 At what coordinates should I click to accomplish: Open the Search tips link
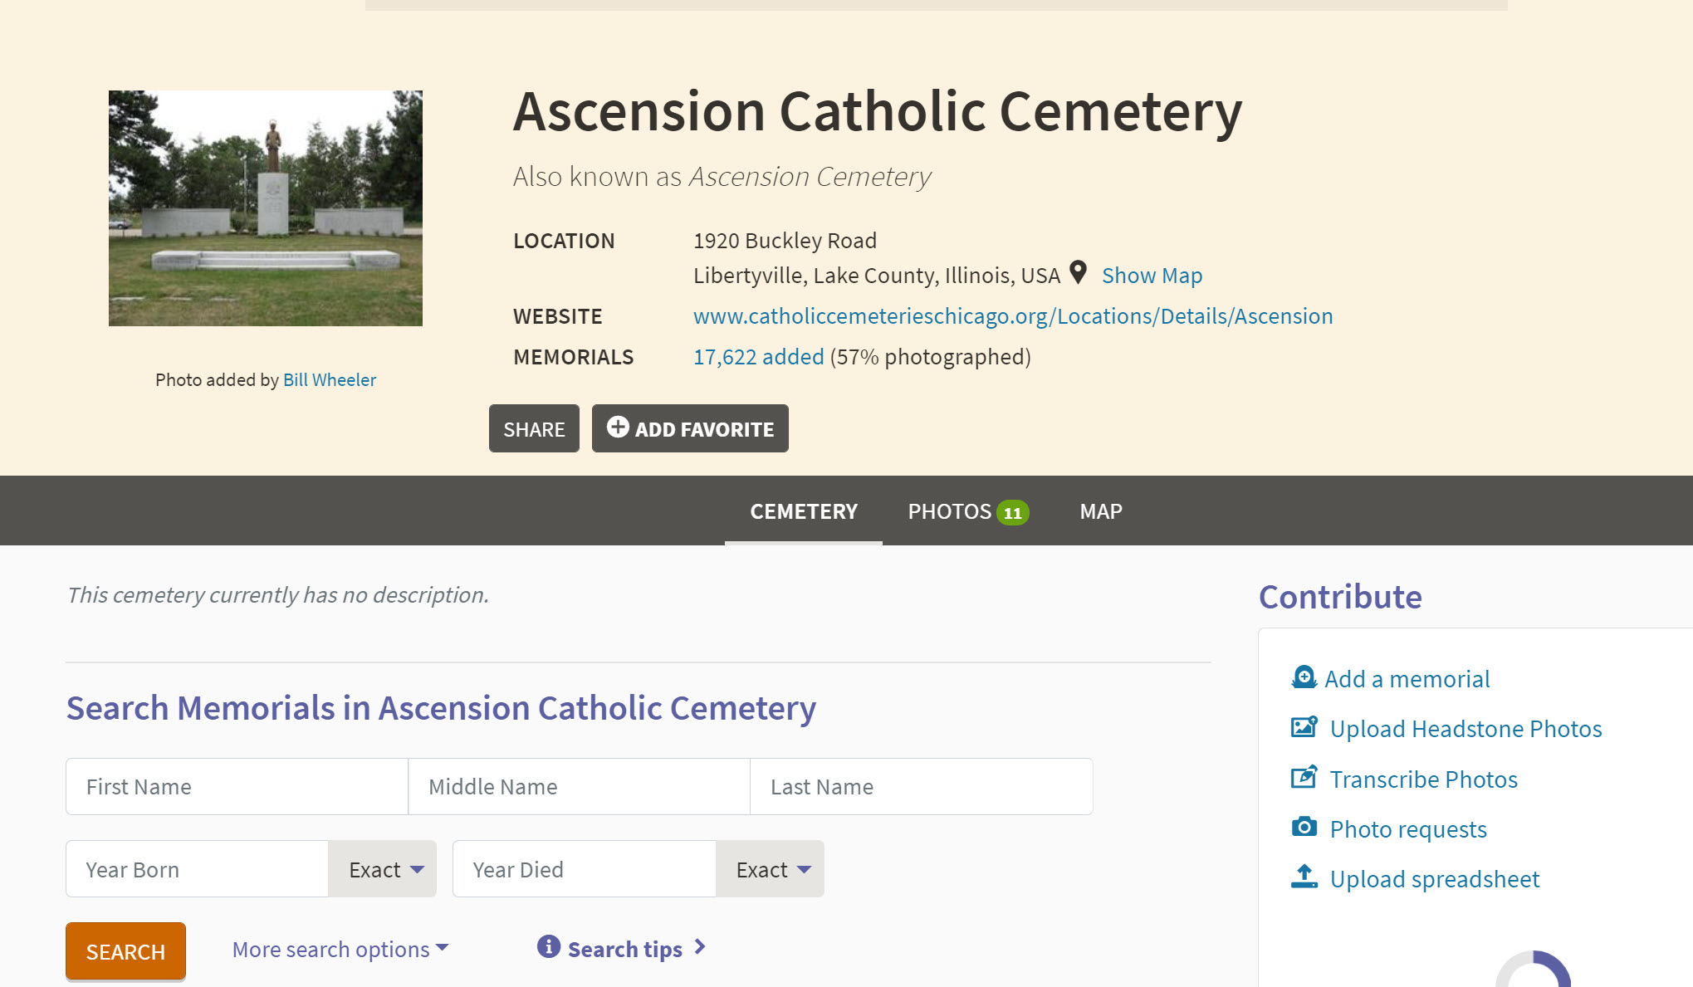tap(624, 949)
